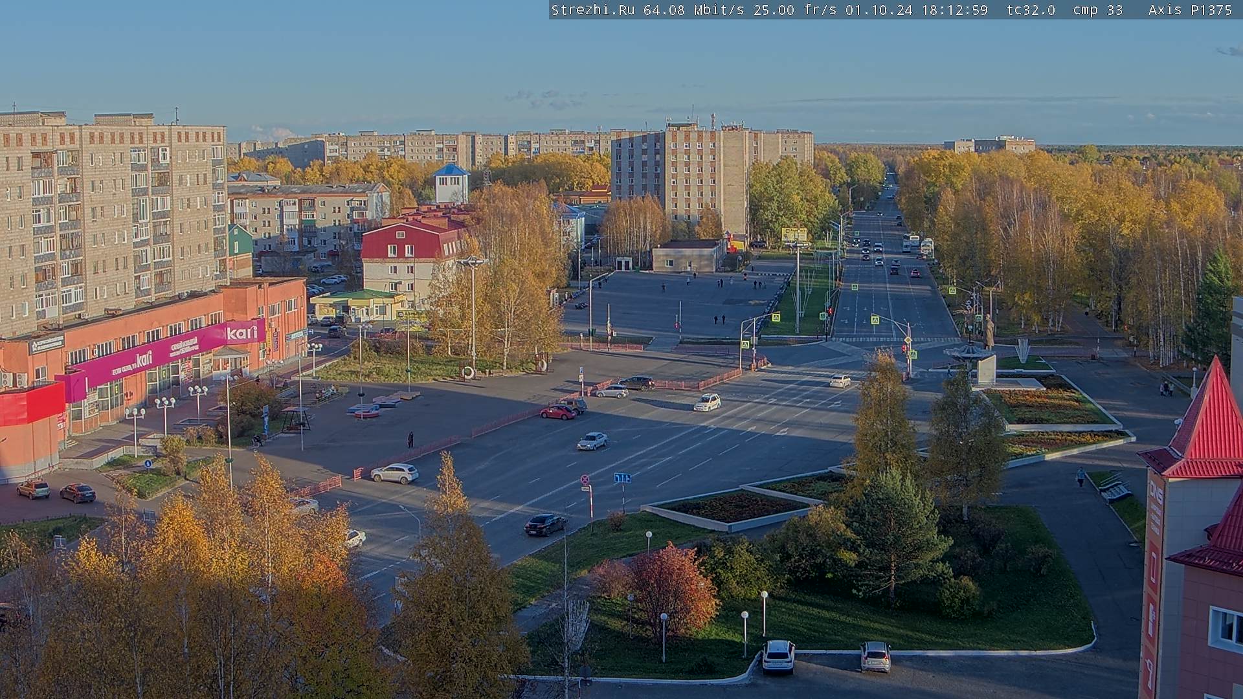Click the Strezhi.Ru overlay text

592,10
